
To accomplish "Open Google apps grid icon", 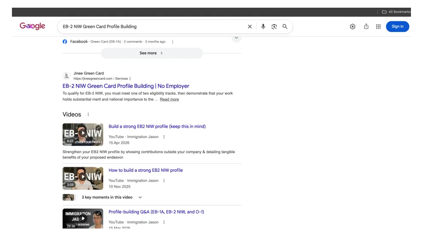I will coord(378,27).
